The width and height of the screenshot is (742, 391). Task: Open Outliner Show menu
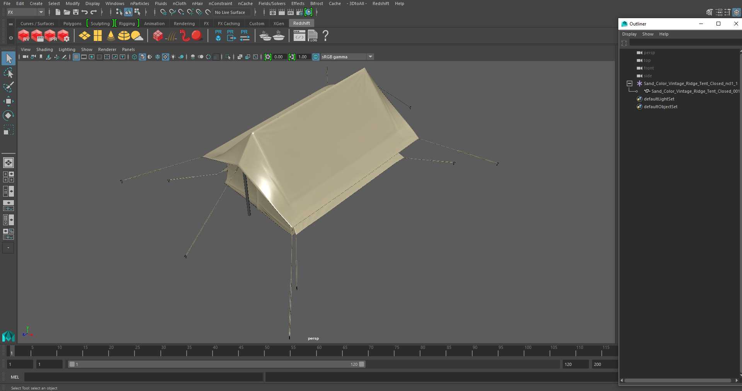[648, 34]
